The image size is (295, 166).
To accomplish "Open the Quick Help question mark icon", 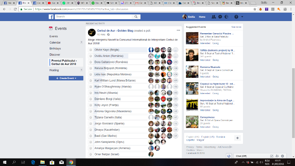I will pyautogui.click(x=236, y=17).
